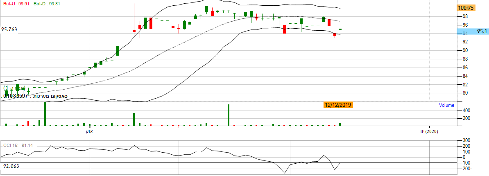489x176 pixels.
Task: Select the tallest green volume bar
Action: coord(45,114)
